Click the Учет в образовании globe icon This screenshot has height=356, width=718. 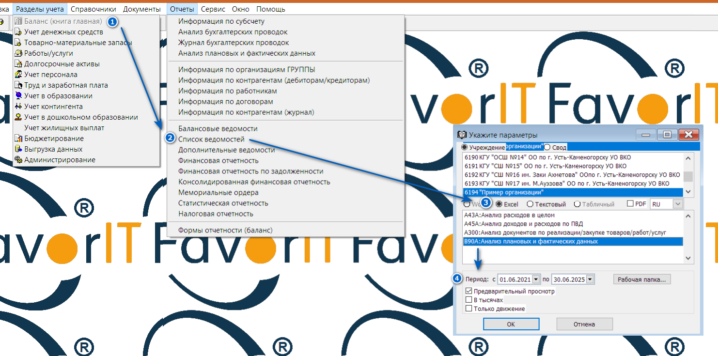[18, 96]
